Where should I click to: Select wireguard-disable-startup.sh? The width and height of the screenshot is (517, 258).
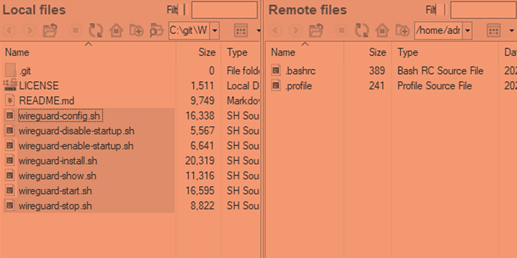[x=76, y=131]
